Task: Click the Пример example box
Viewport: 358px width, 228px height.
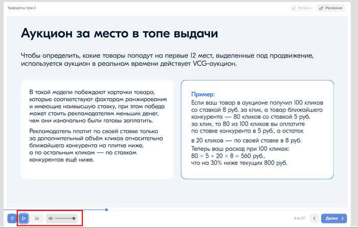Action: click(x=257, y=130)
